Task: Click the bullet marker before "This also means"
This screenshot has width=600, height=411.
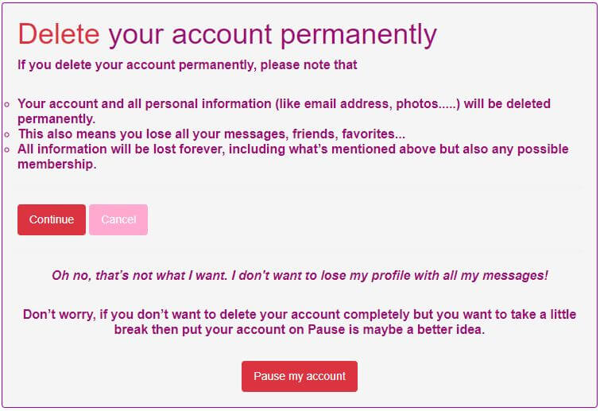Action: click(7, 134)
